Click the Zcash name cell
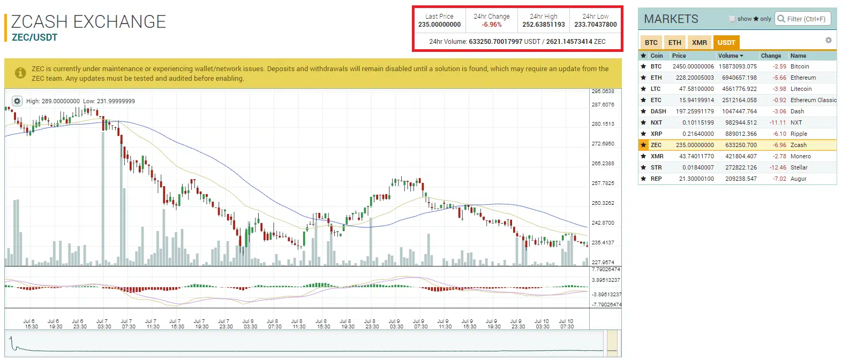This screenshot has width=842, height=361. pyautogui.click(x=798, y=145)
